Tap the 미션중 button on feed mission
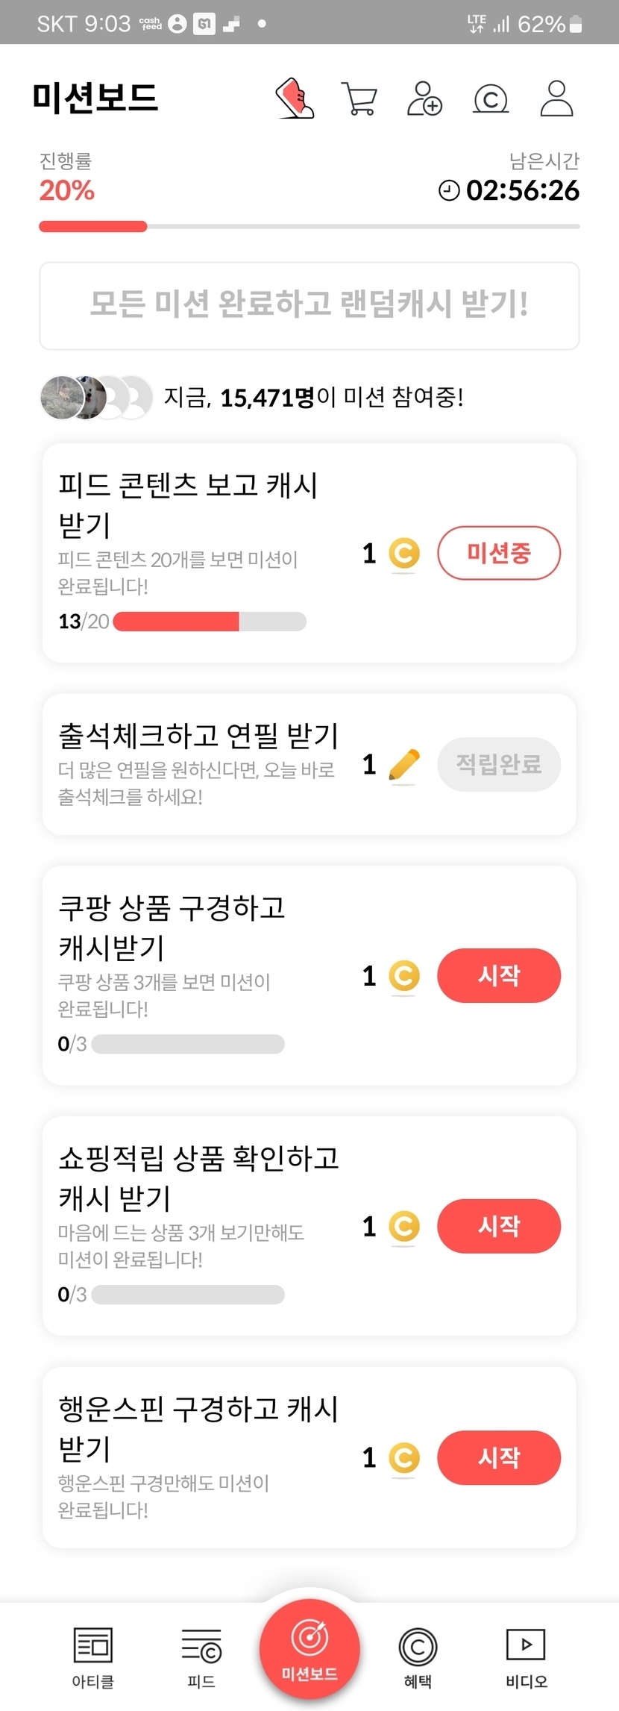Screen dimensions: 619x1711 [x=498, y=553]
